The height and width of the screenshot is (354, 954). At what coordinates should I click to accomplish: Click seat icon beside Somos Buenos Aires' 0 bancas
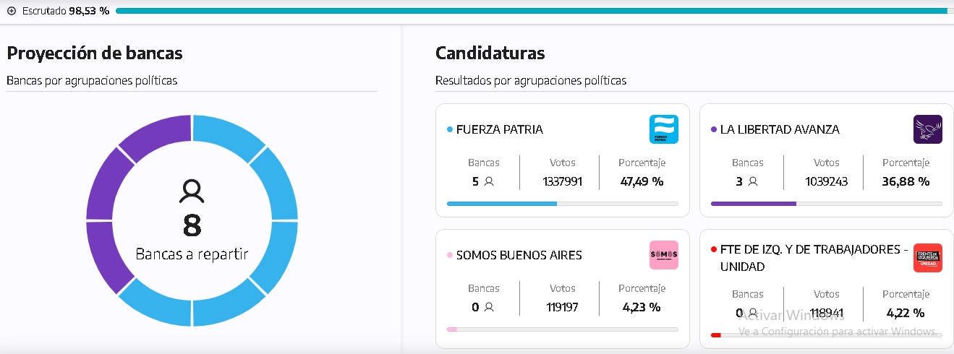(489, 307)
